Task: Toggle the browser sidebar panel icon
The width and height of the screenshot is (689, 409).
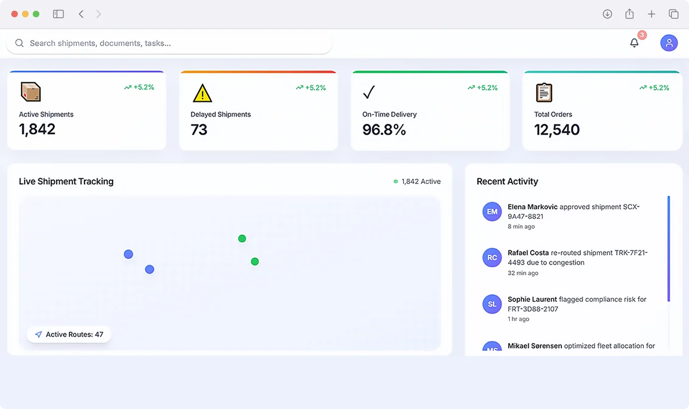Action: click(x=58, y=14)
